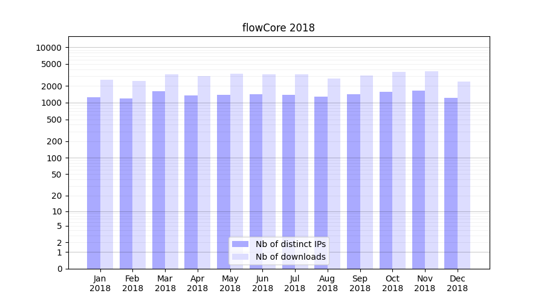
Task: Click the Nov 2018 downloads bar
Action: 432,170
